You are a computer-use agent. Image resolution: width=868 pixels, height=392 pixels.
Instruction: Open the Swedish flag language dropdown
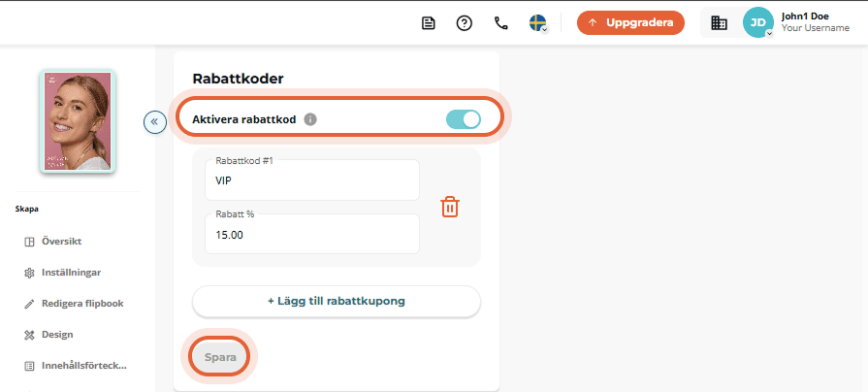[538, 23]
